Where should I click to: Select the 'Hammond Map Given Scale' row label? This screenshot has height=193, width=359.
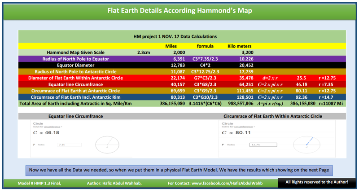point(75,53)
